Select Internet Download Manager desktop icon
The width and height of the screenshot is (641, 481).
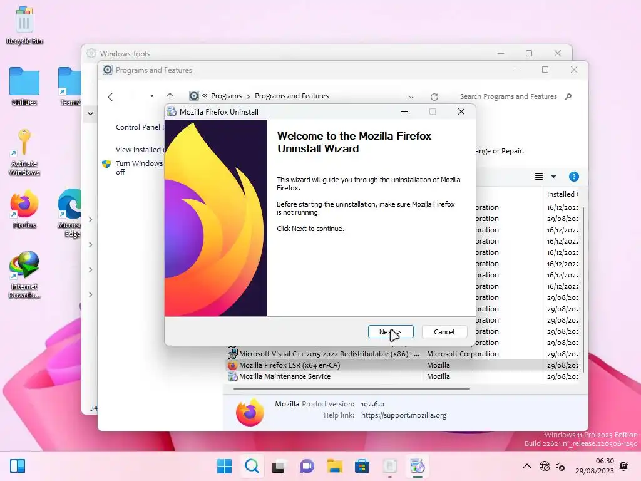24,274
